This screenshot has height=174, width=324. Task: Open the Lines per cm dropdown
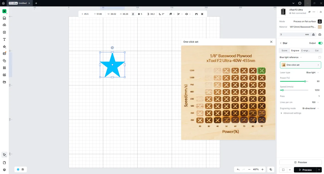(315, 102)
